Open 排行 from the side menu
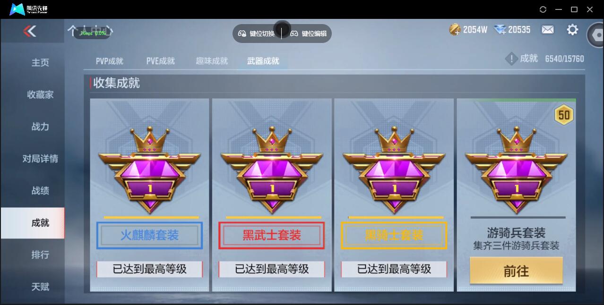 (x=40, y=255)
